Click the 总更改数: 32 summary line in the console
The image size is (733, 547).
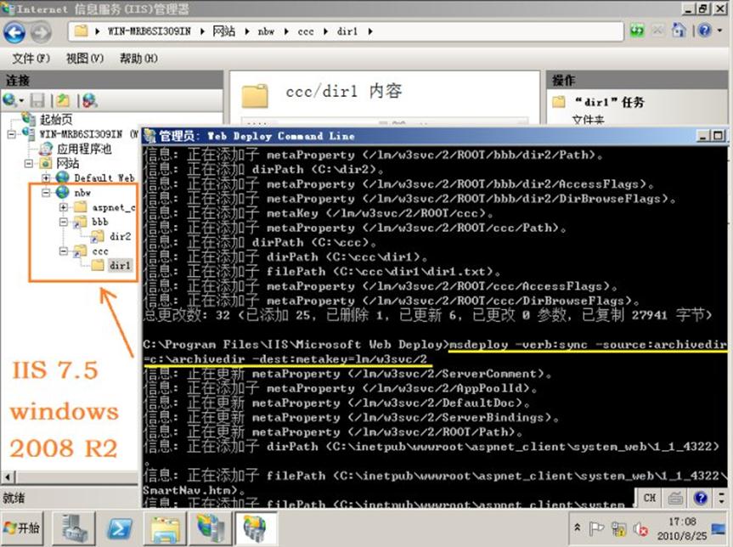(428, 314)
